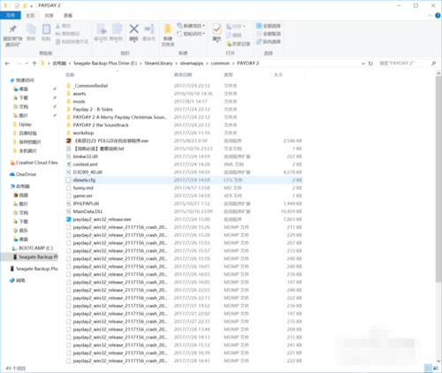Collapse the ribbon with the chevron
Image resolution: width=442 pixels, height=373 pixels.
(430, 15)
